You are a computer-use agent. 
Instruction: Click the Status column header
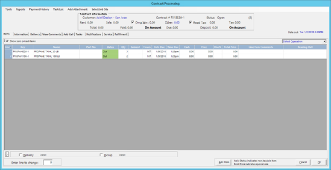click(x=110, y=47)
